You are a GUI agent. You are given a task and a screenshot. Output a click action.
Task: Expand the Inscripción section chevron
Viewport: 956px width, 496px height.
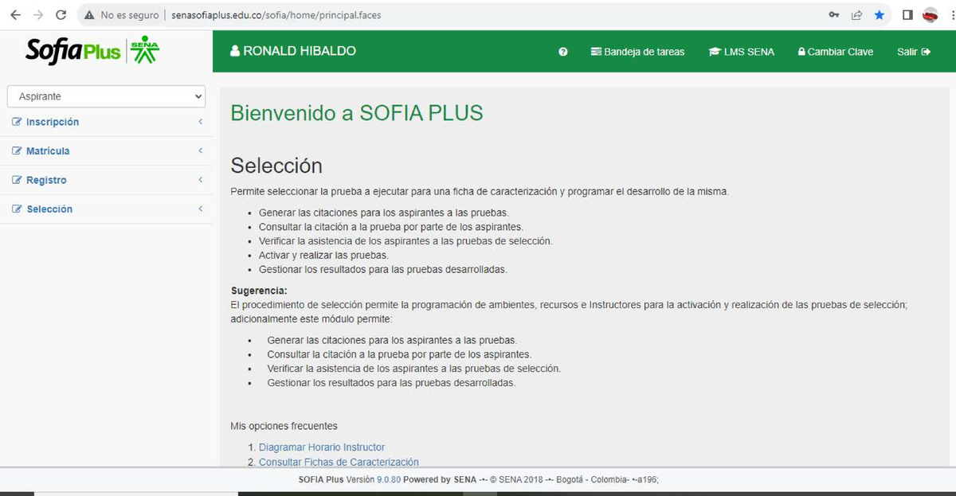tap(200, 122)
